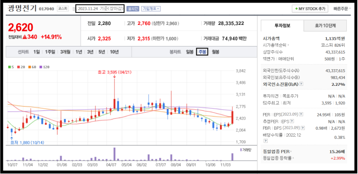Click the 거래량 volume legend marker
The image size is (358, 174).
point(241,150)
